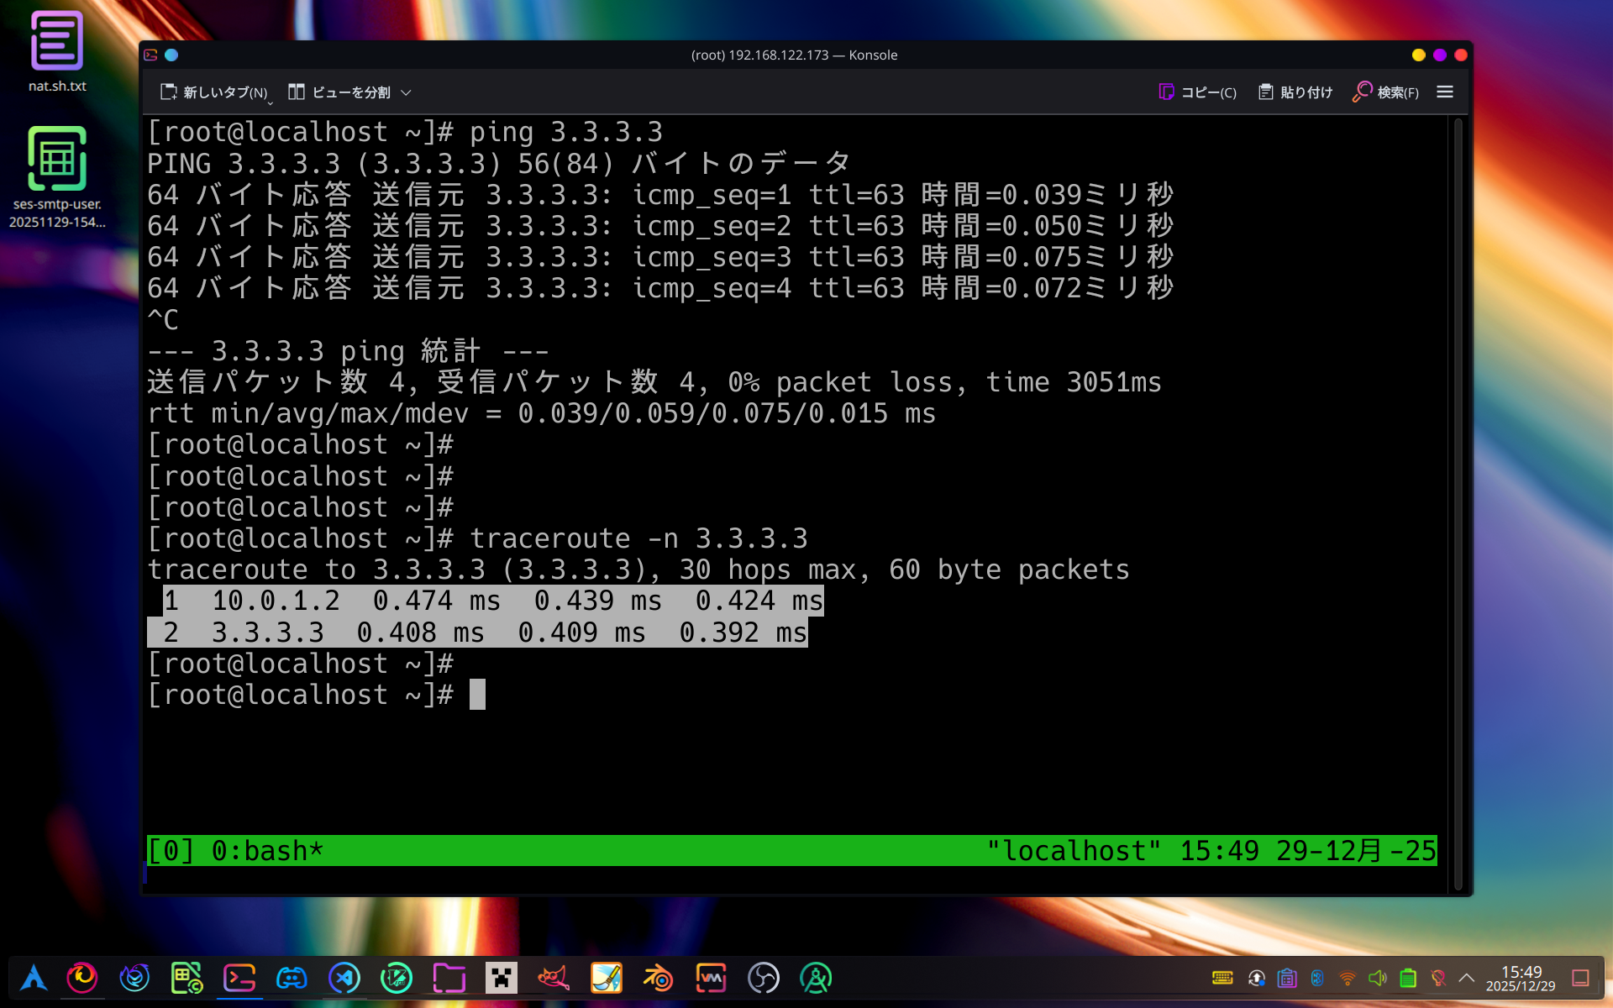Open the Konsole hamburger menu
The height and width of the screenshot is (1008, 1613).
click(x=1445, y=92)
